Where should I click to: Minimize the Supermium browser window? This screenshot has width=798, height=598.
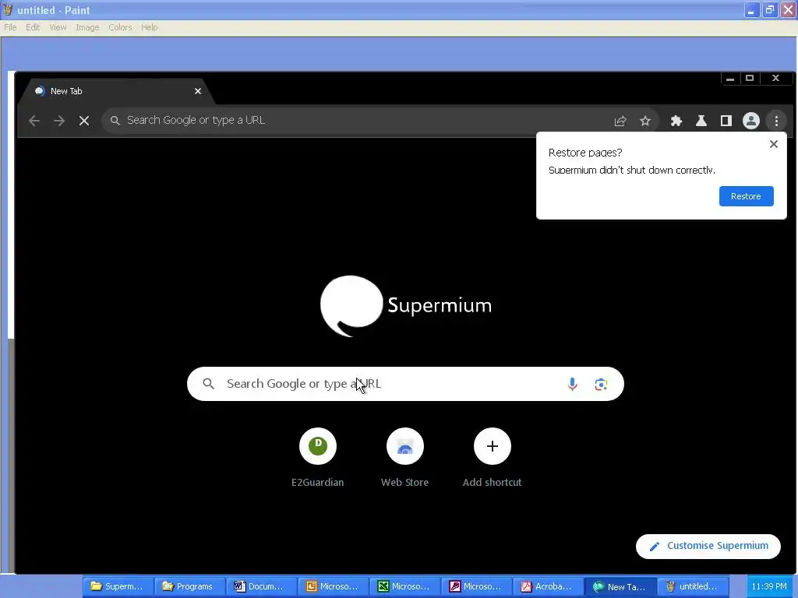click(x=730, y=79)
